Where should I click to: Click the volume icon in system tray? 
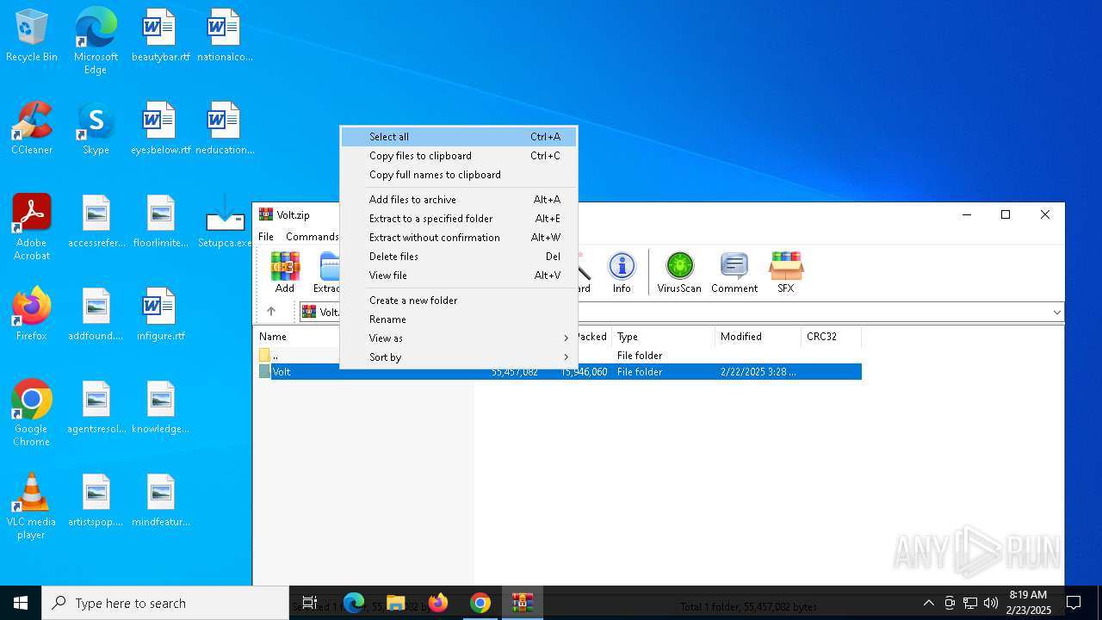(990, 603)
